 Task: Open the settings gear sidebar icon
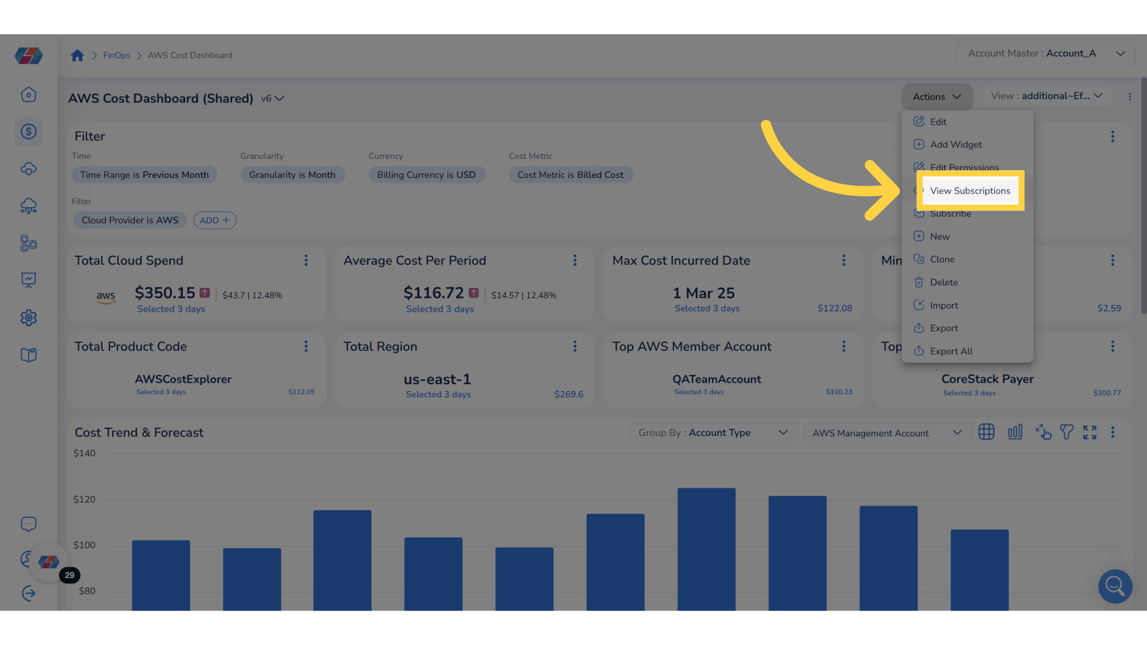(29, 318)
